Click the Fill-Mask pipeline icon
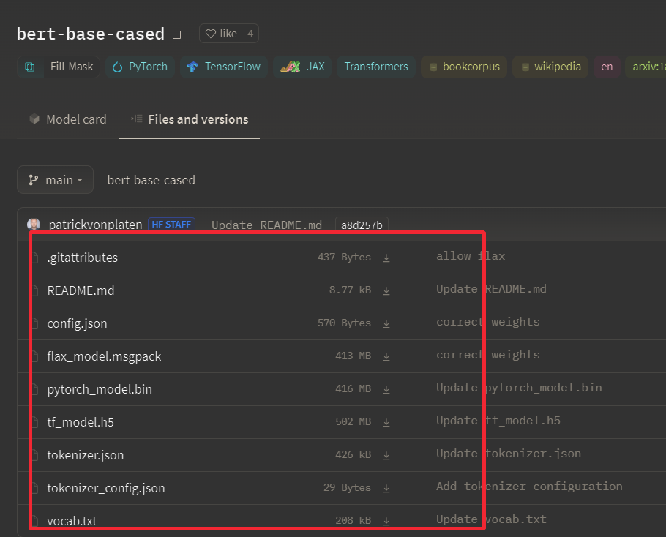666x537 pixels. [x=29, y=67]
